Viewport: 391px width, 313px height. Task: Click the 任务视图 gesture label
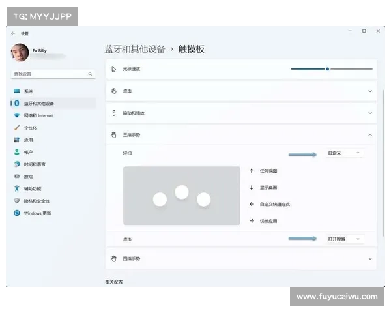coord(268,171)
